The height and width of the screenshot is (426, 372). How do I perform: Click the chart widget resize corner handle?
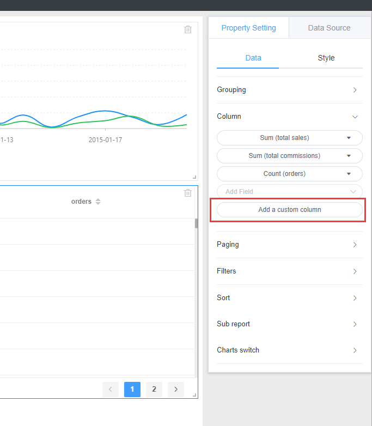point(194,177)
